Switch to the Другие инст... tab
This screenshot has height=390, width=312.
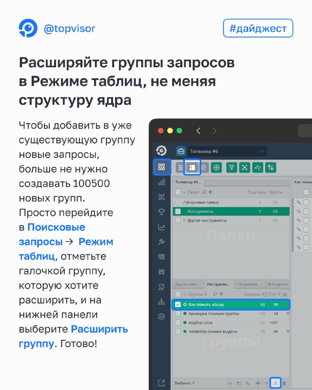188,284
